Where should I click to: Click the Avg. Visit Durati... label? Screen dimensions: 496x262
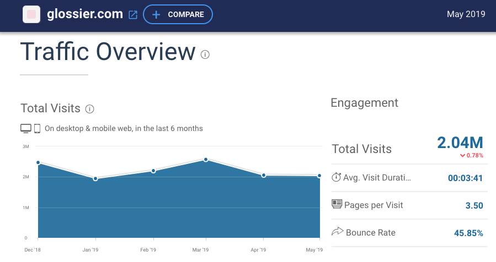point(377,178)
